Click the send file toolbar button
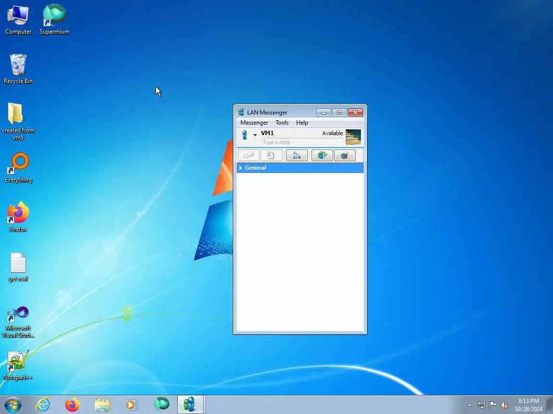This screenshot has width=553, height=414. click(271, 155)
